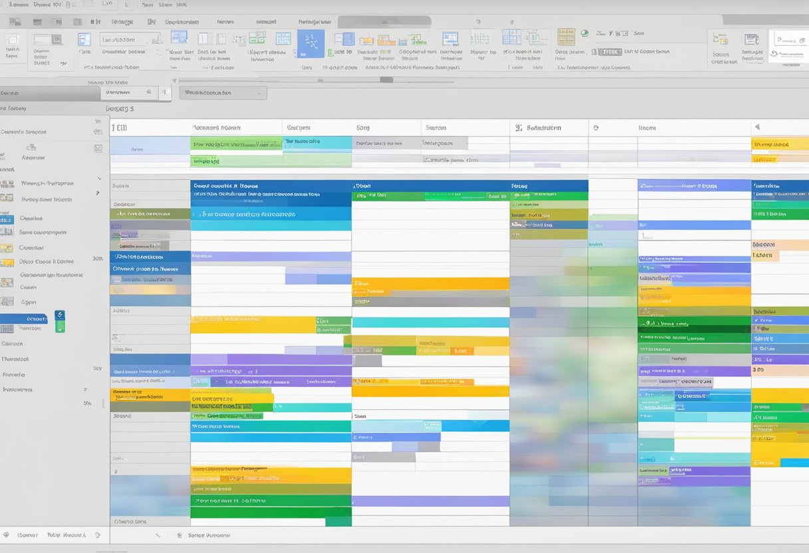
Task: Click the wide yellow event bar in third column
Action: click(x=430, y=284)
